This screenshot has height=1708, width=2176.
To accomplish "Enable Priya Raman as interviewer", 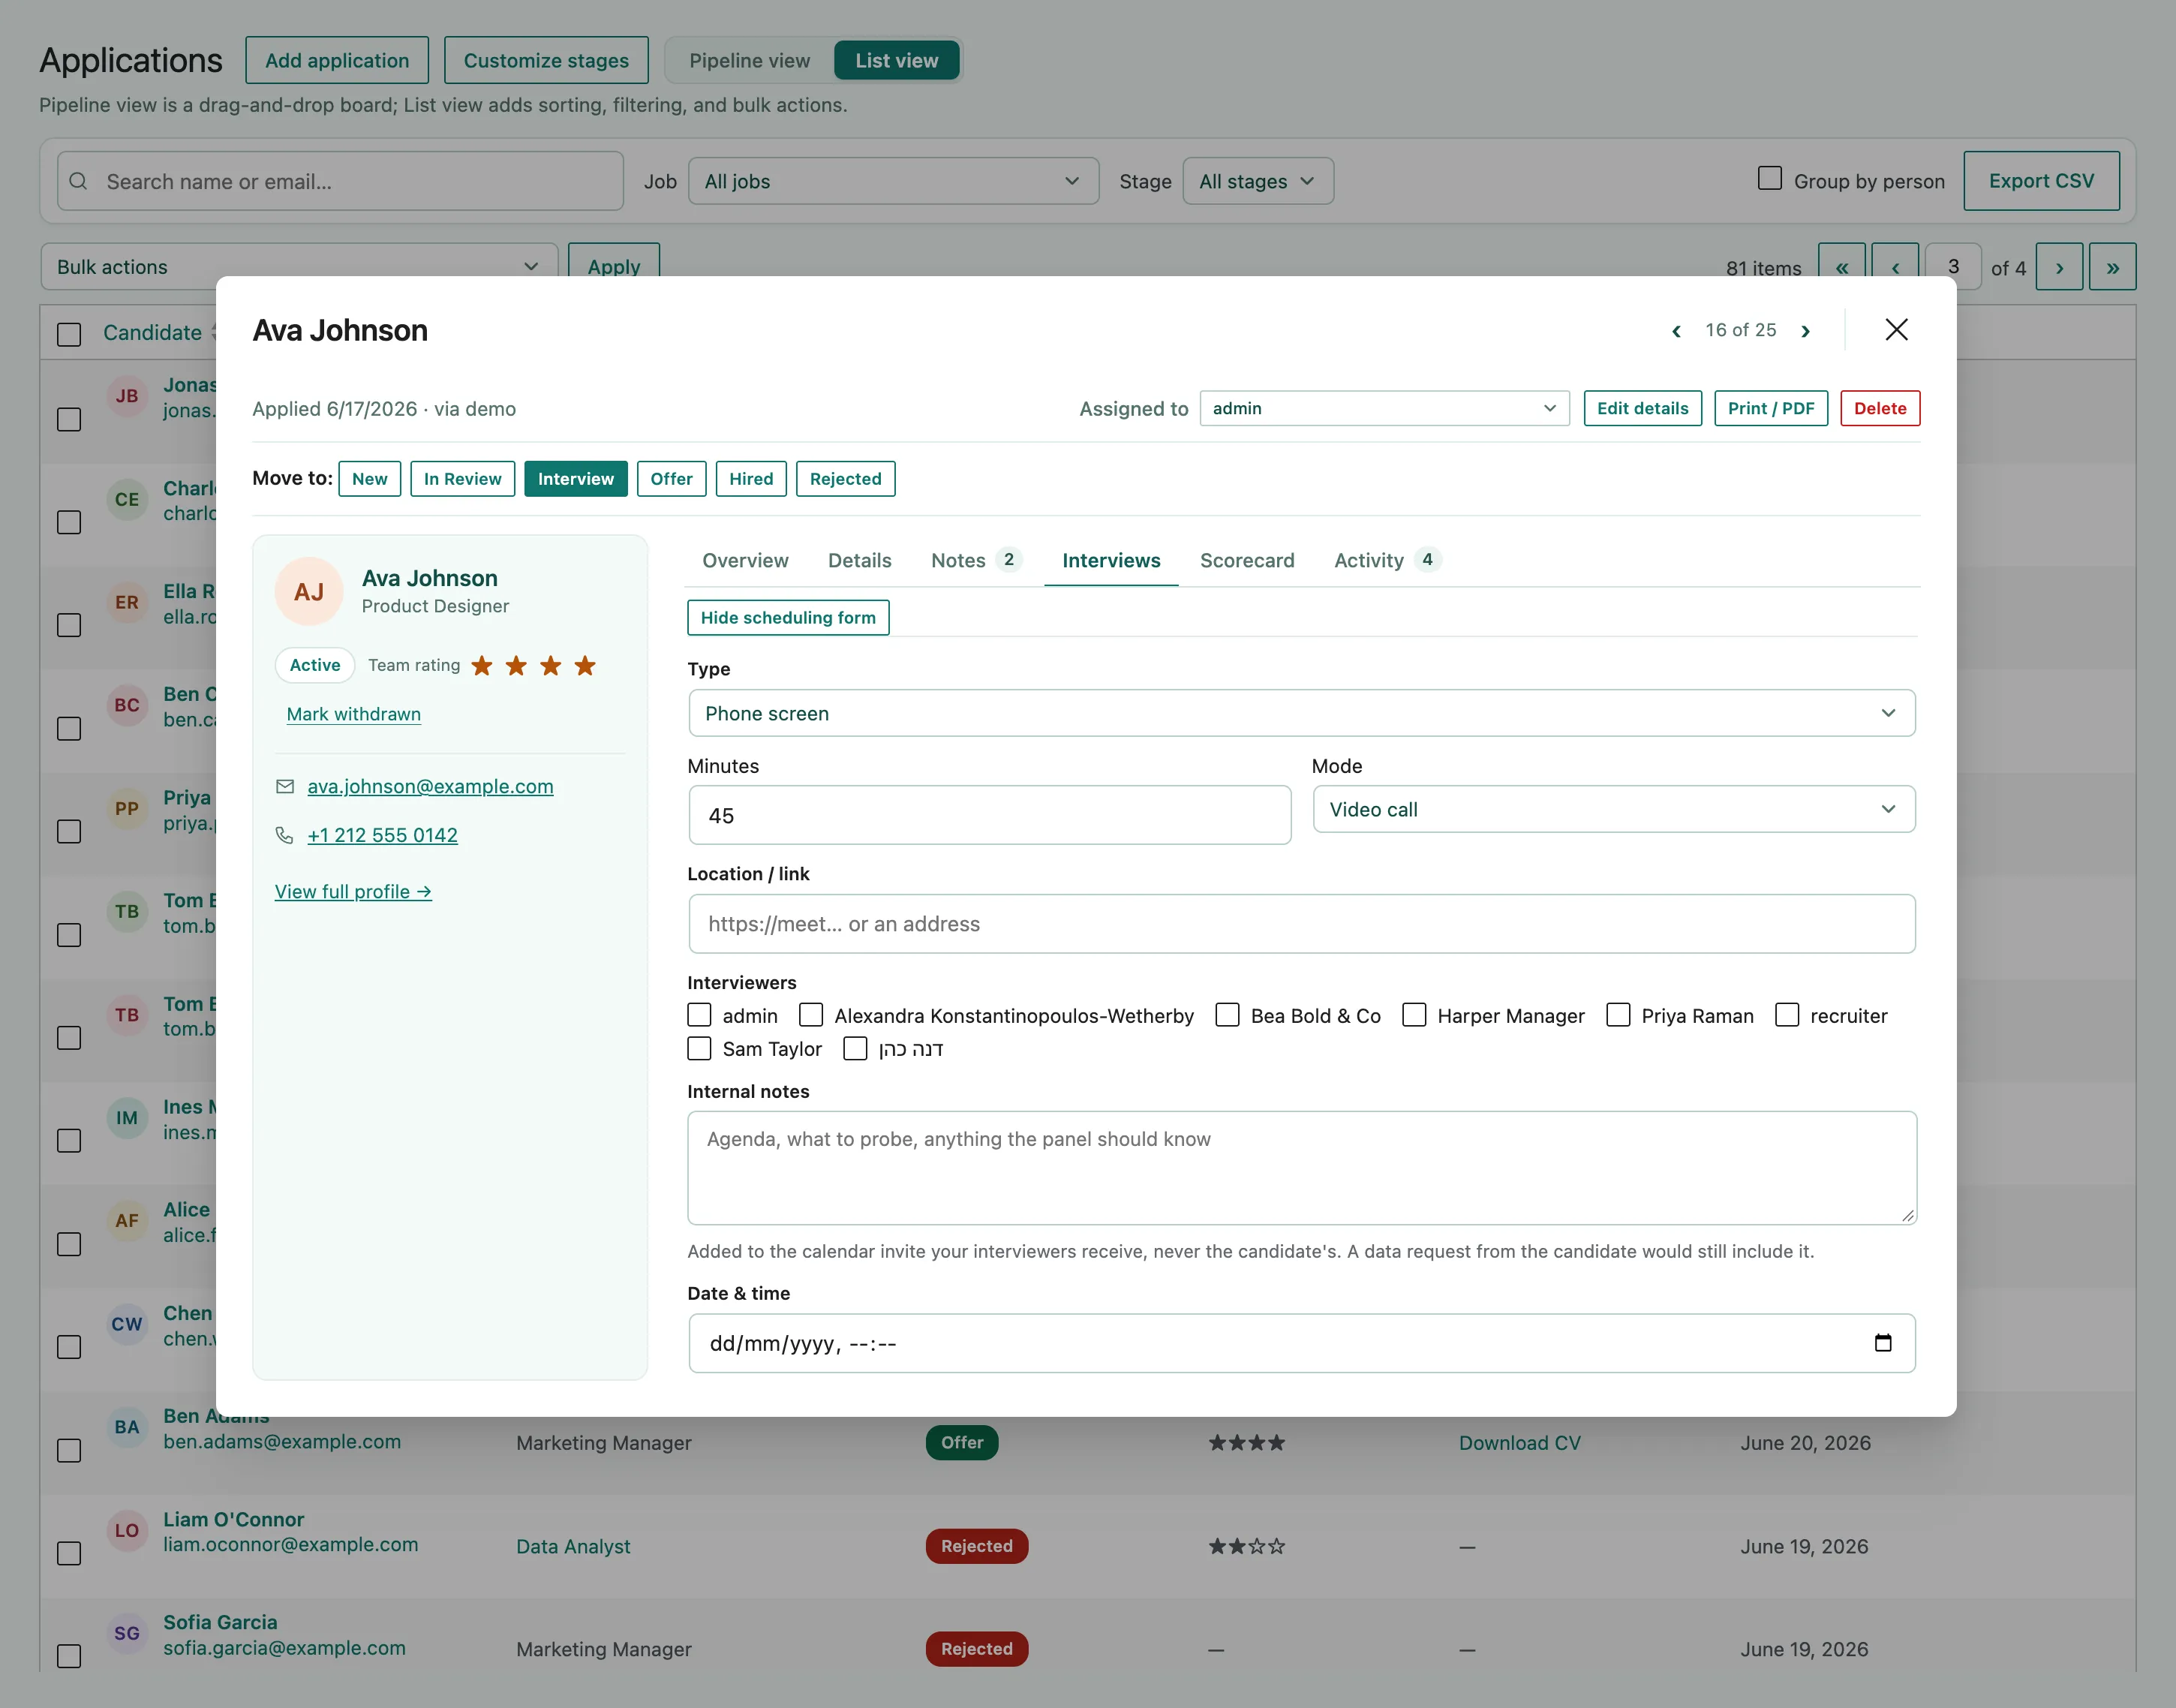I will [x=1618, y=1015].
